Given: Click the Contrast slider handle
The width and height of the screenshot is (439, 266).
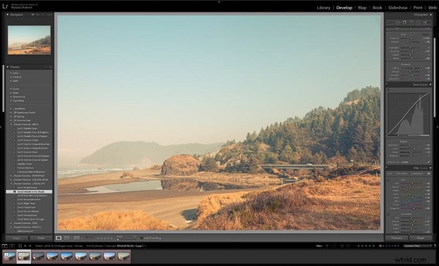Looking at the screenshot, I should (x=408, y=42).
